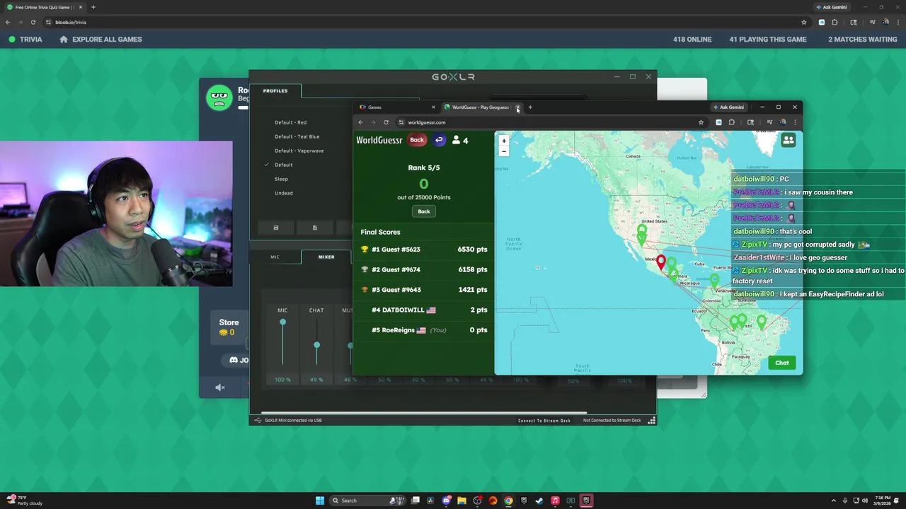Click the save profile icon in GoXLR
Image resolution: width=906 pixels, height=509 pixels.
pyautogui.click(x=276, y=228)
